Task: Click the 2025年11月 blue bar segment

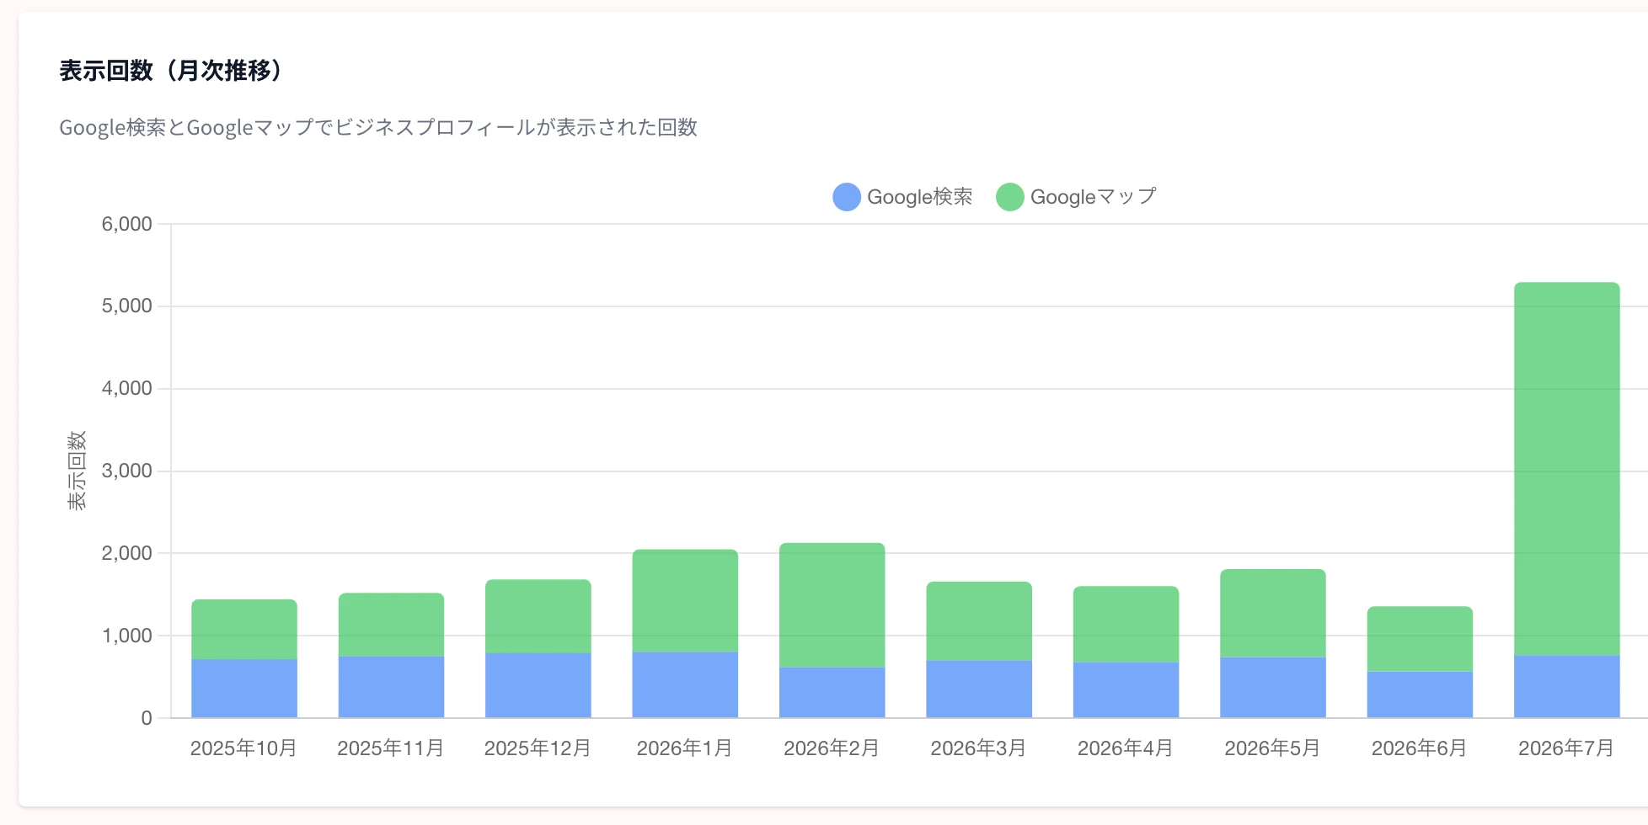Action: pos(391,687)
